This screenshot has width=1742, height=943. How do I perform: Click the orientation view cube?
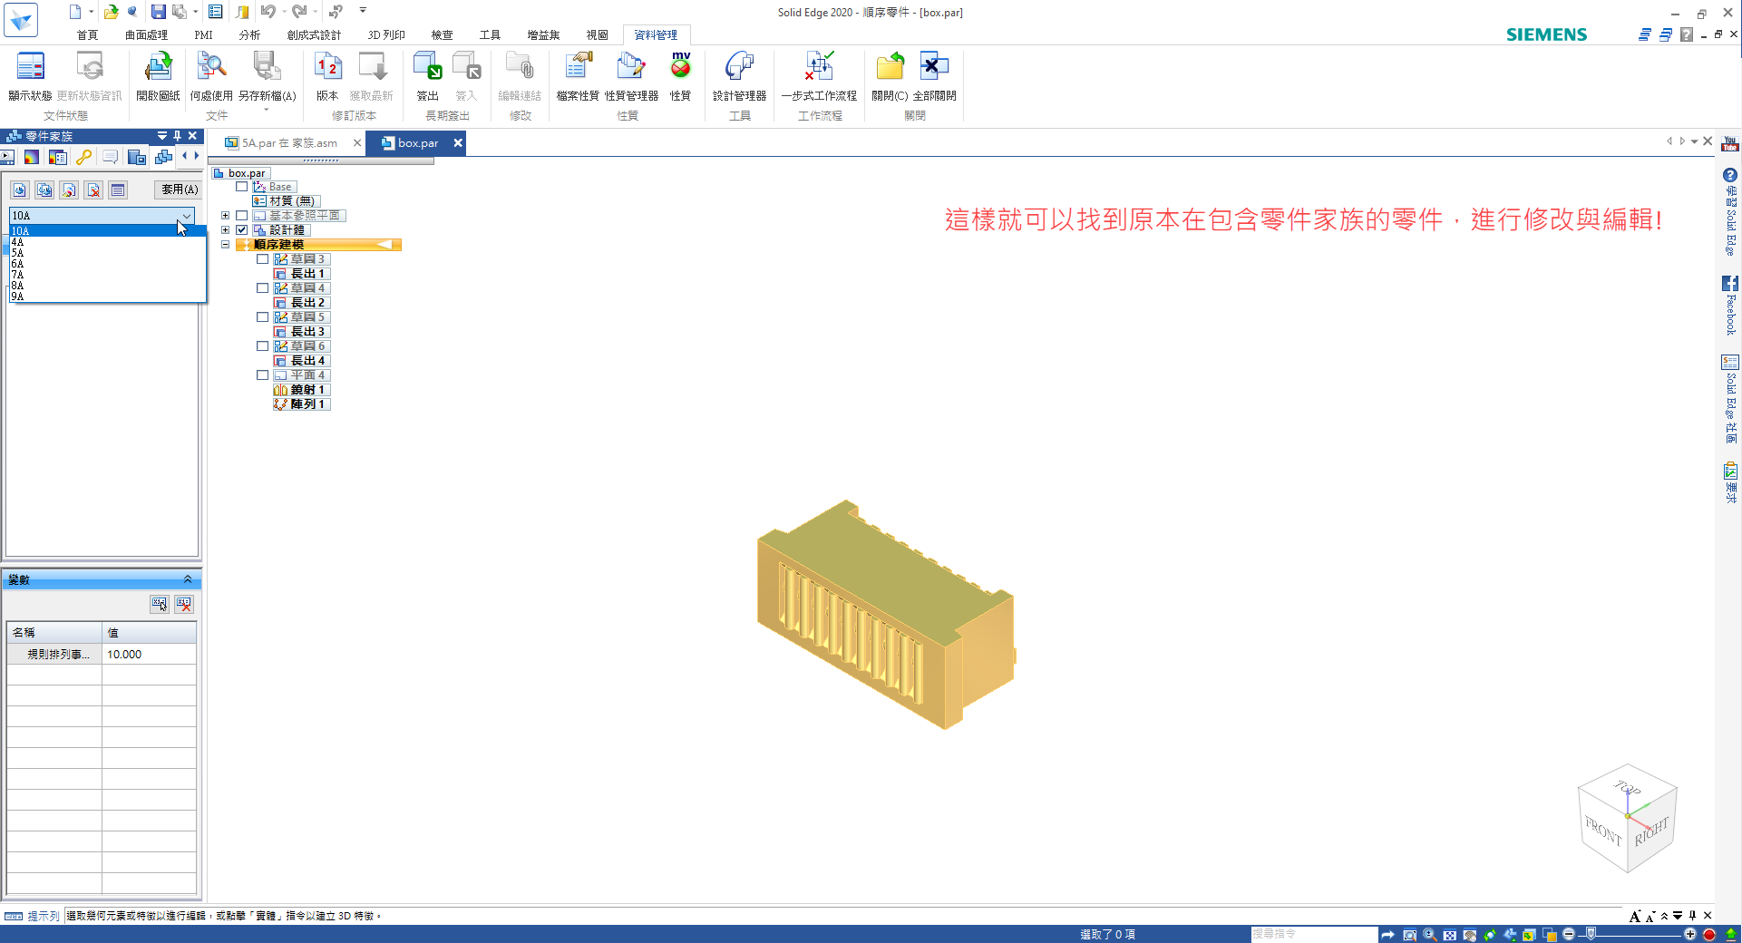point(1627,819)
